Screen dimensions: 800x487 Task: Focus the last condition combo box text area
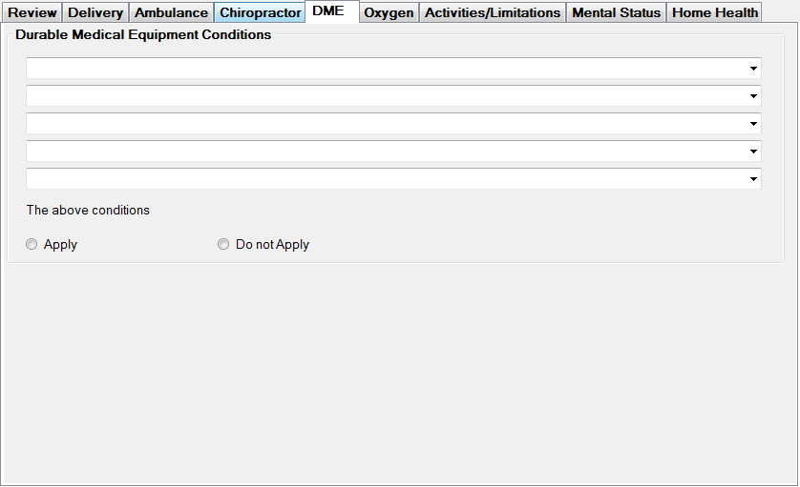click(382, 179)
